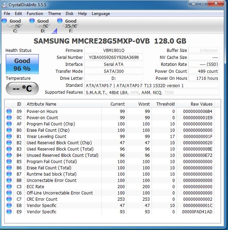Click the Serial Number field YCBA00S926SY926A3698

point(114,58)
